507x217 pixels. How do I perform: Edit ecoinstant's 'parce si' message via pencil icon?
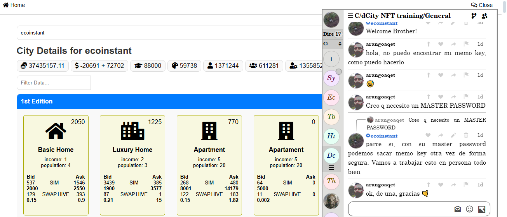click(453, 135)
